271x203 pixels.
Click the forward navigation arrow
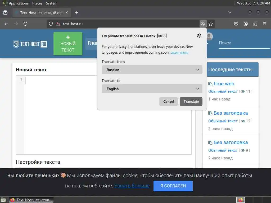click(x=16, y=24)
